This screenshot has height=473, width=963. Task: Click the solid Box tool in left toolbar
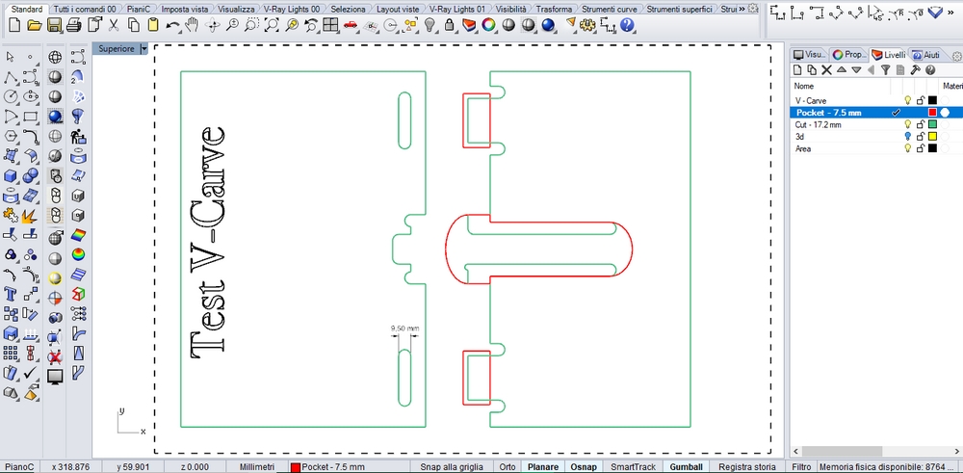[11, 175]
